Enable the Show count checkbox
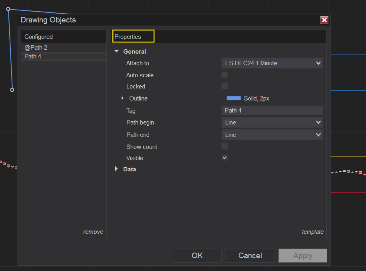 [x=224, y=147]
